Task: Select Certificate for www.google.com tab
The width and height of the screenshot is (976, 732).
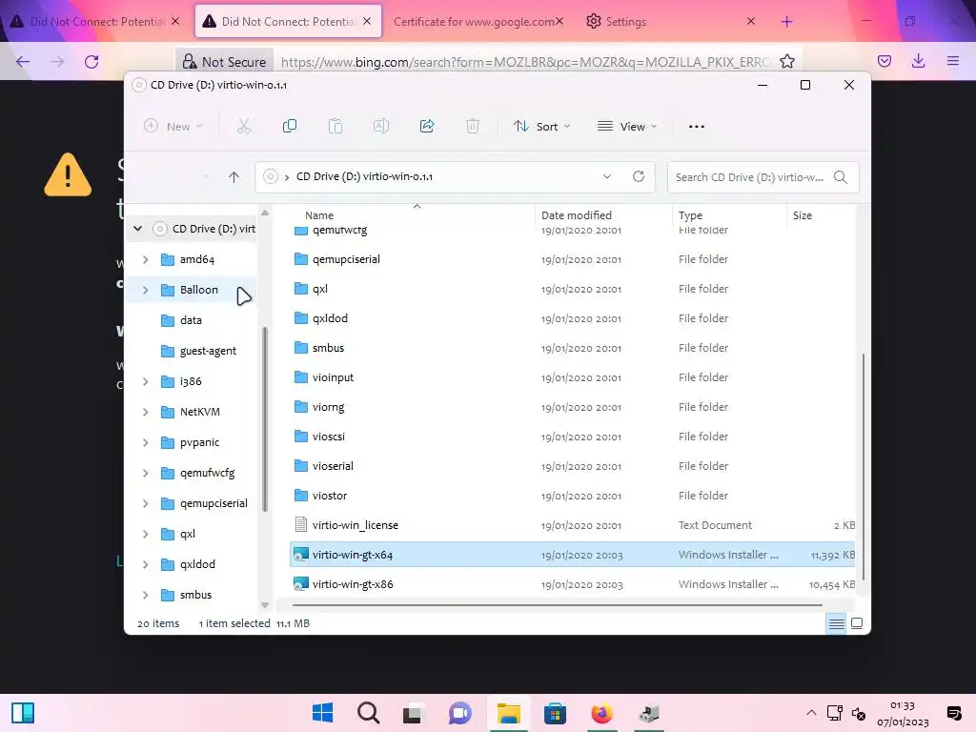Action: coord(473,22)
